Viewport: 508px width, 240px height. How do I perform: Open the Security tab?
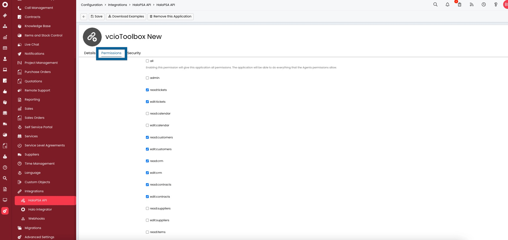[134, 53]
